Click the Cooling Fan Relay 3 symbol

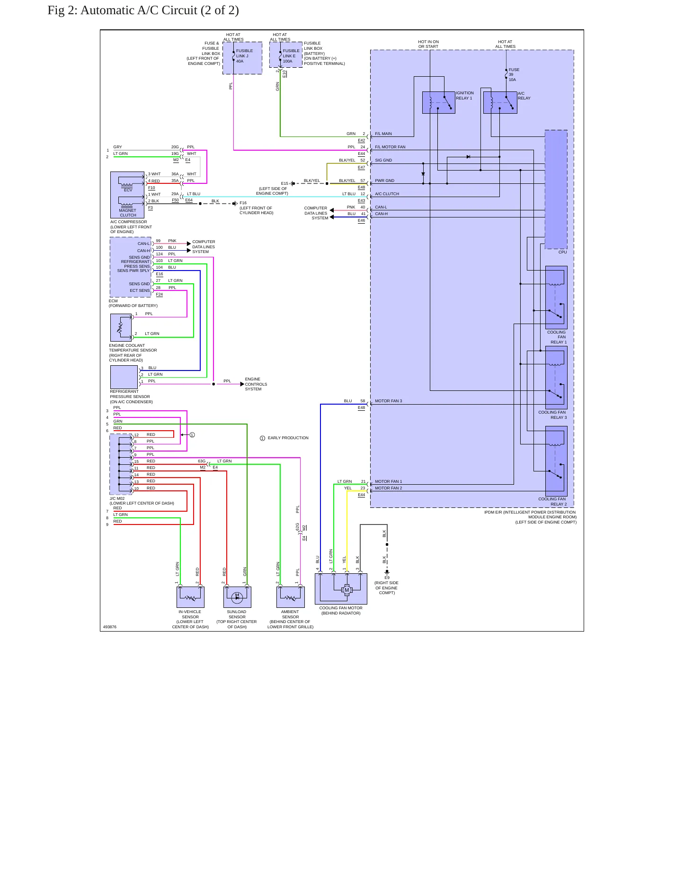[x=556, y=378]
